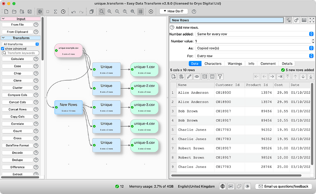Click the Zoom in magnifier icon

(109, 11)
